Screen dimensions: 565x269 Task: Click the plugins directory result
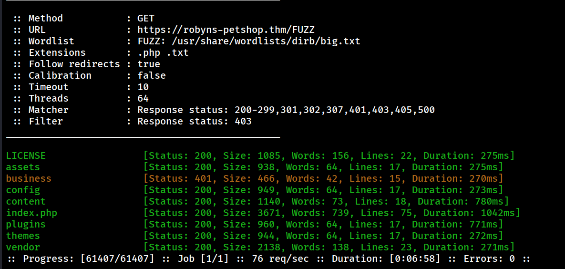click(x=26, y=224)
